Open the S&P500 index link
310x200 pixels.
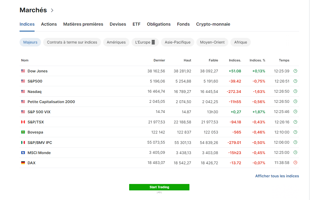pyautogui.click(x=35, y=81)
